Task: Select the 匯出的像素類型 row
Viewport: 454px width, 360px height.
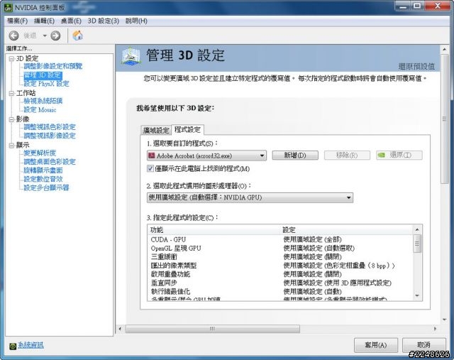Action: (x=280, y=266)
